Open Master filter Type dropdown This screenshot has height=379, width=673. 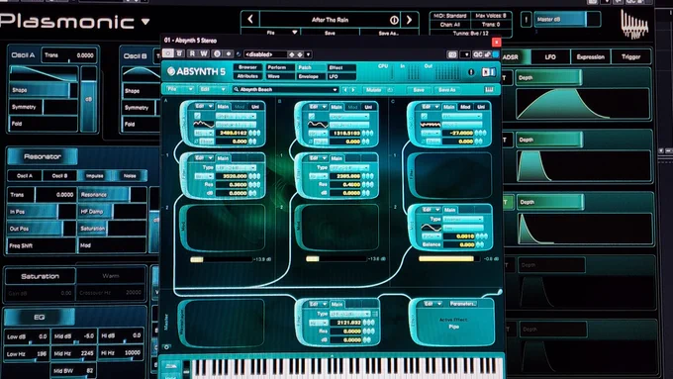click(349, 314)
